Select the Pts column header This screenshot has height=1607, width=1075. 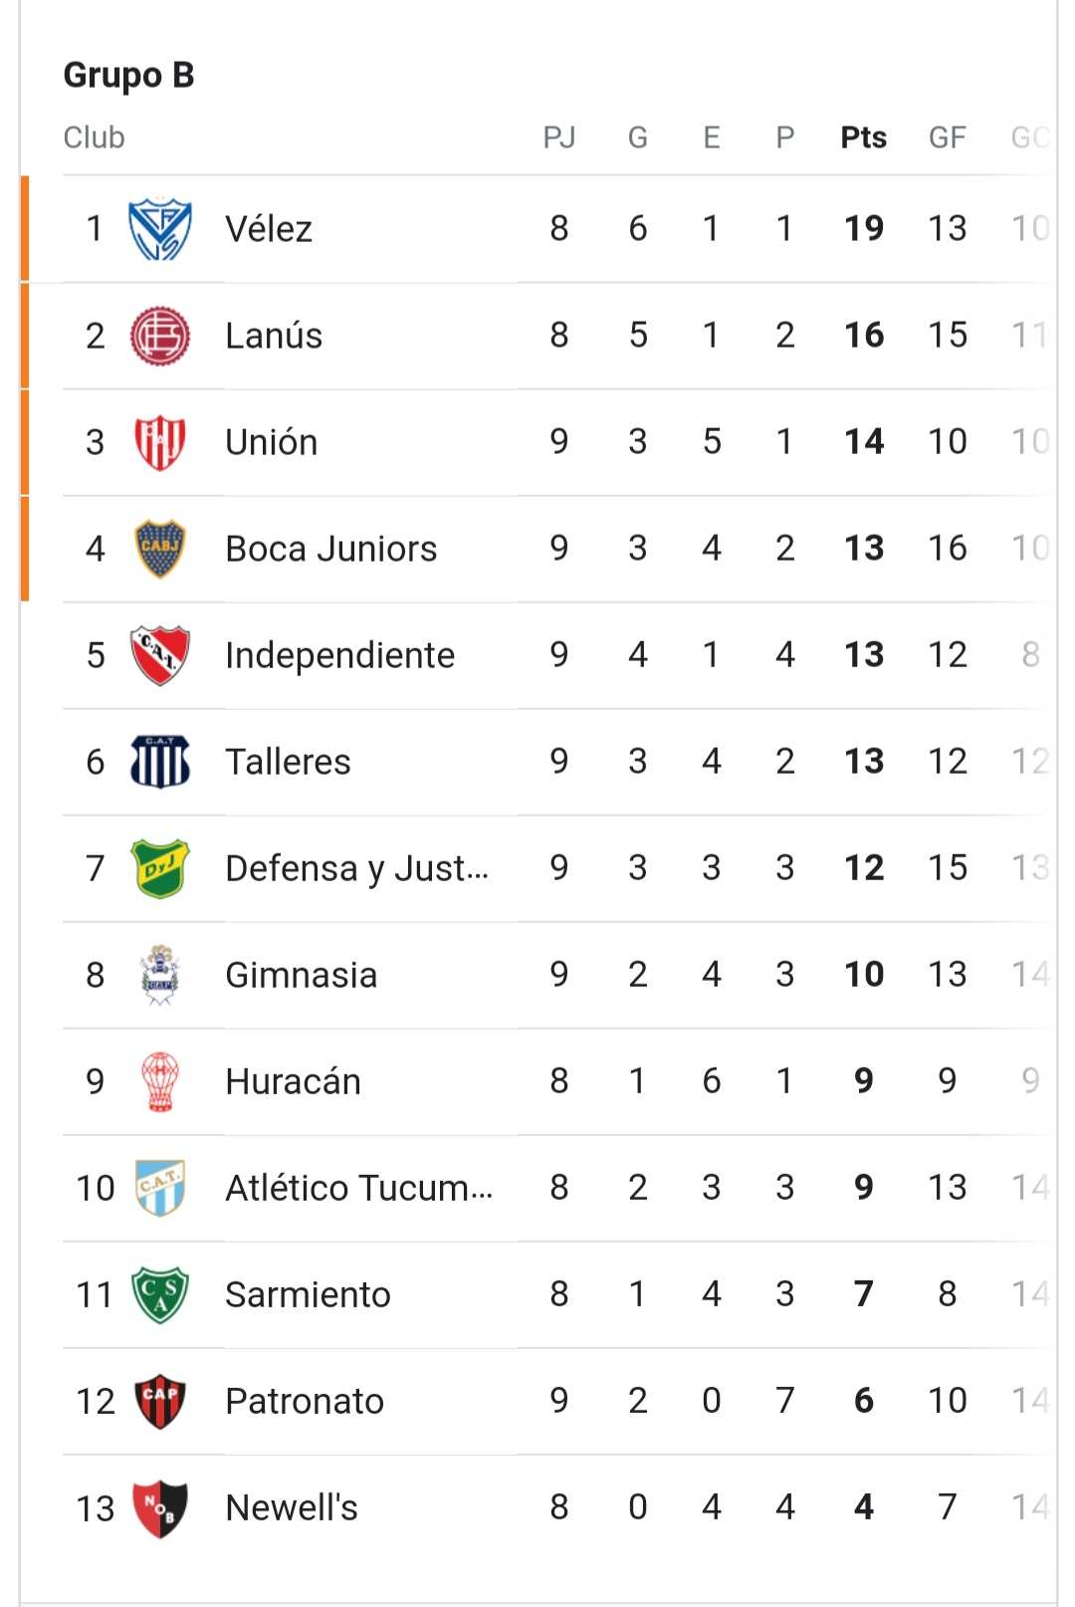pos(864,137)
